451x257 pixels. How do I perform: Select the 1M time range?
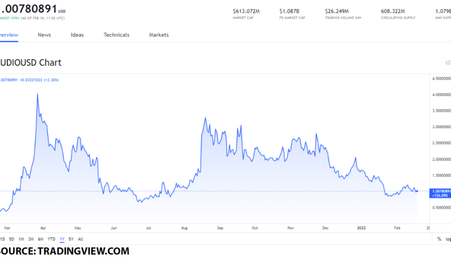pos(21,239)
